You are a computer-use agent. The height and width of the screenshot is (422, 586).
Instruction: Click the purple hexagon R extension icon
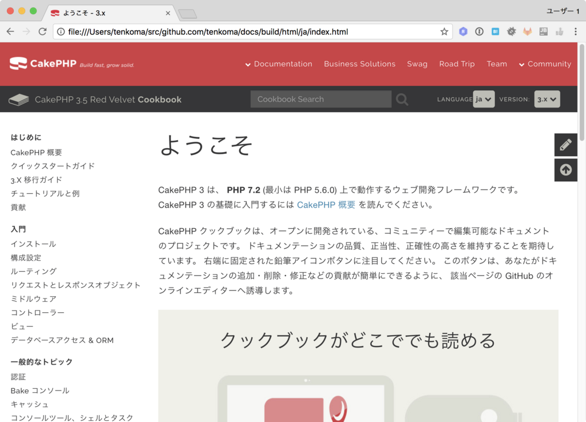coord(463,32)
